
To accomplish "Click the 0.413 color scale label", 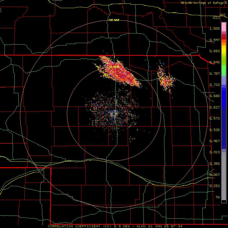I will click(215, 152).
